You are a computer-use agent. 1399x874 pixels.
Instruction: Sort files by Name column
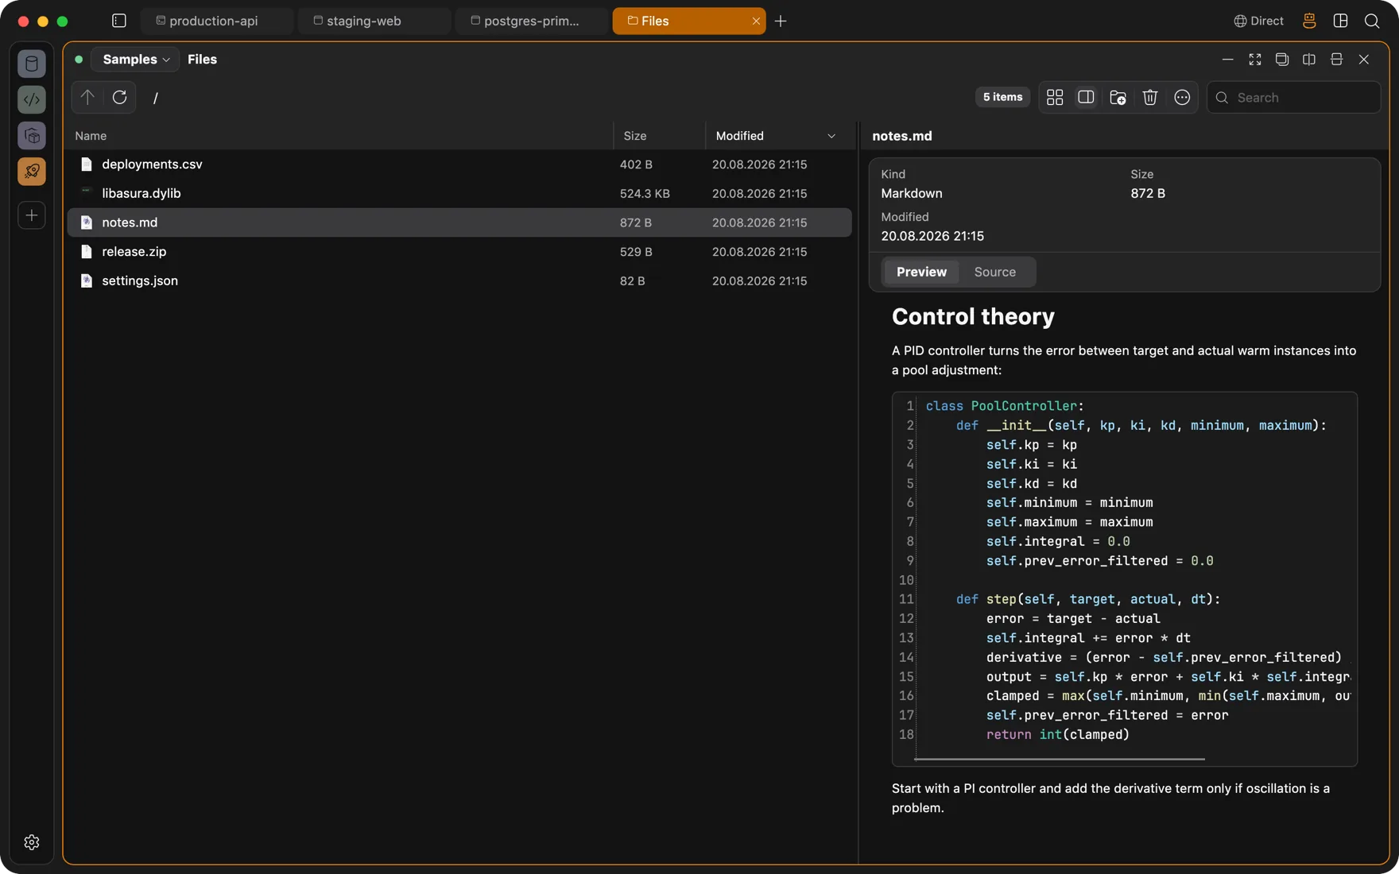(x=340, y=136)
